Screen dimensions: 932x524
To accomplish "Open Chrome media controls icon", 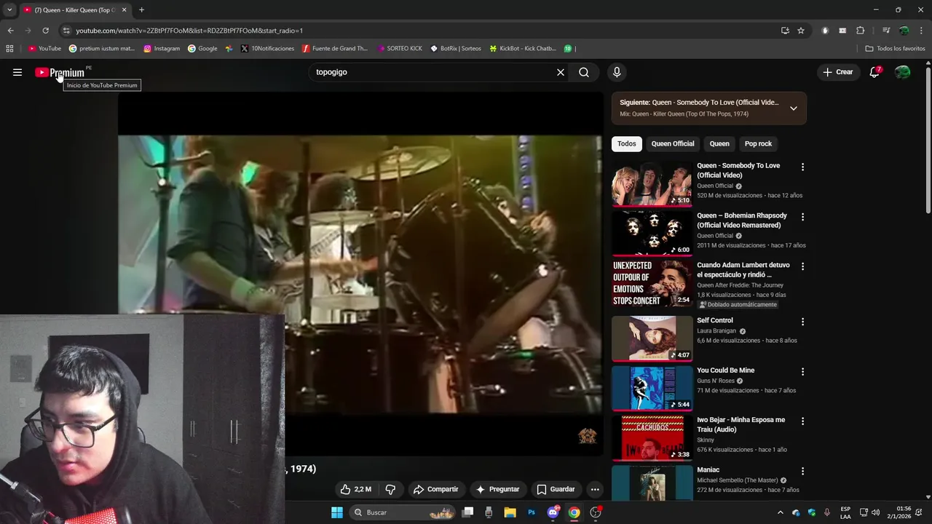I will tap(886, 31).
